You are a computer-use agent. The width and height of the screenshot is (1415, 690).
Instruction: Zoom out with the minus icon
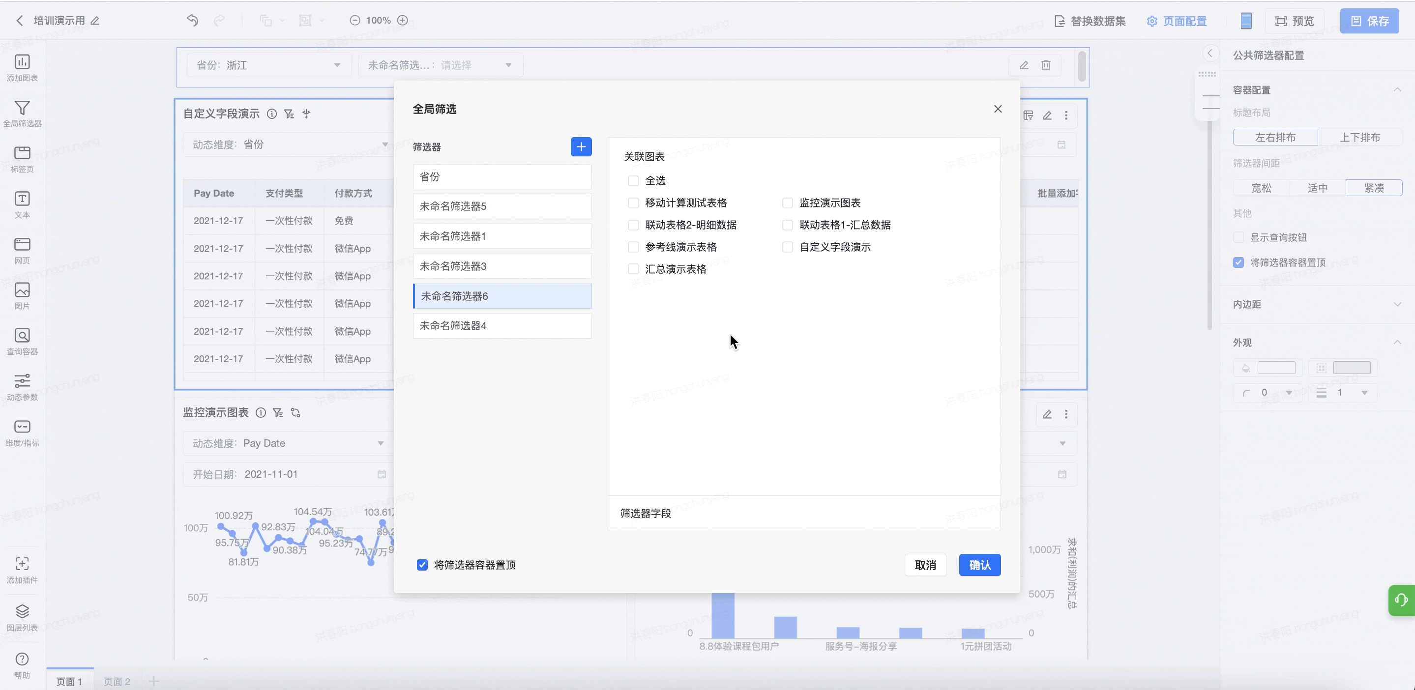(355, 20)
